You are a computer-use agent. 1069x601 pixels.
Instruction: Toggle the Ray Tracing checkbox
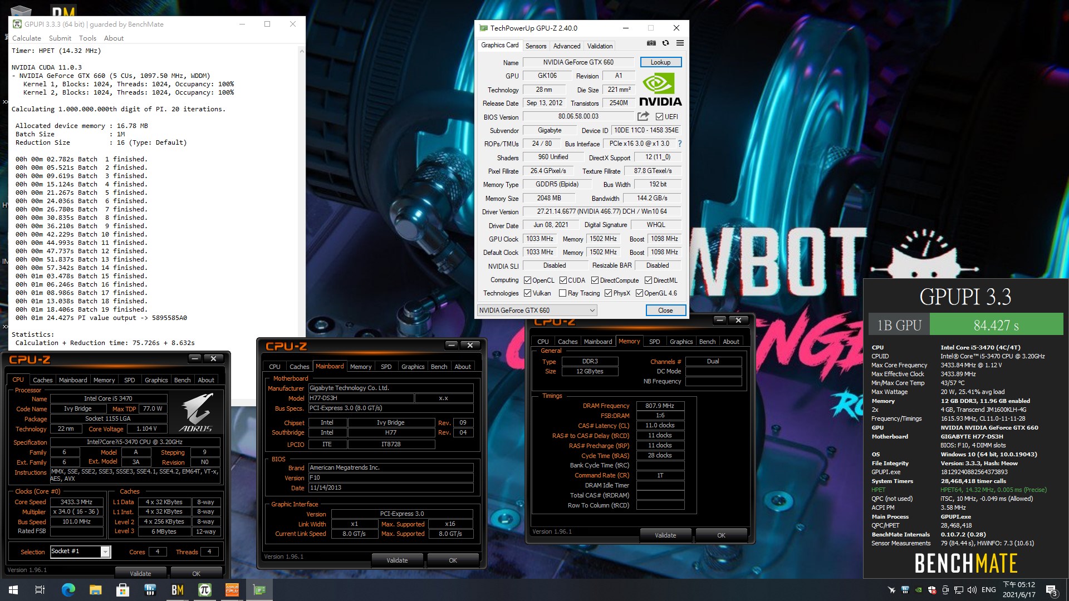(x=562, y=293)
